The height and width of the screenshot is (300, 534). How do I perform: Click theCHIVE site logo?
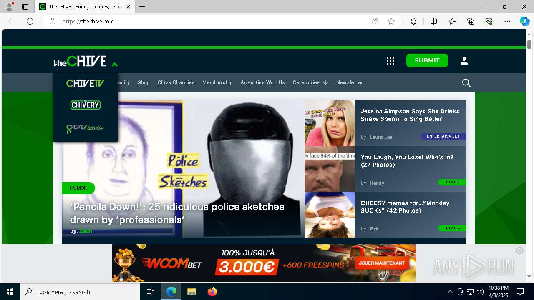pos(80,61)
